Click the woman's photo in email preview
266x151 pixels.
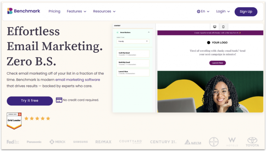(x=210, y=92)
